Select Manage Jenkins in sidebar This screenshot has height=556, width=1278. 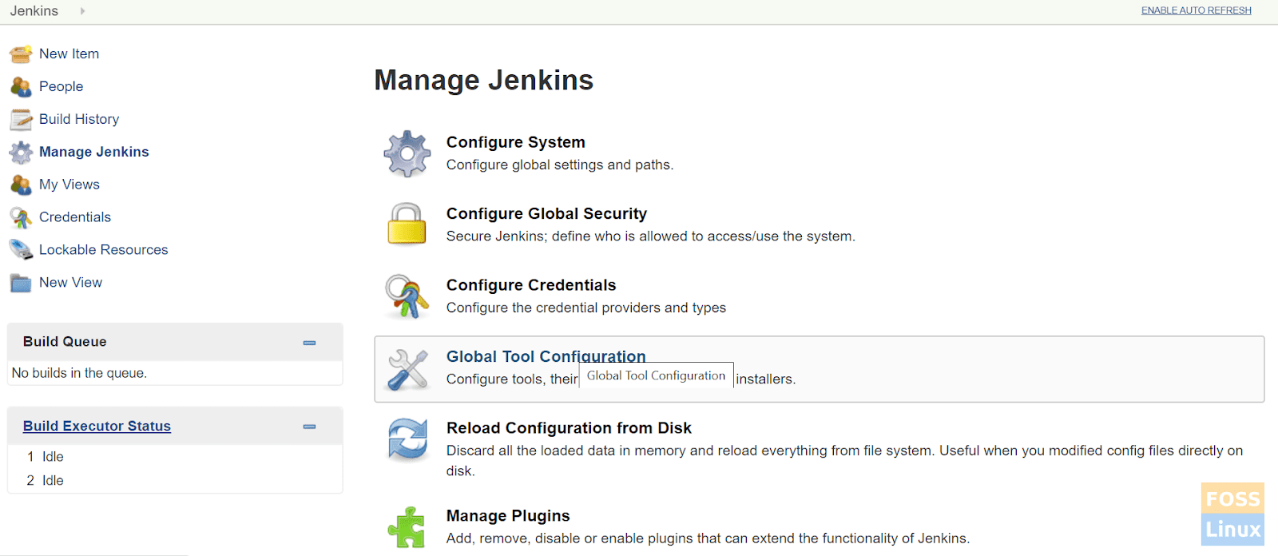point(94,153)
